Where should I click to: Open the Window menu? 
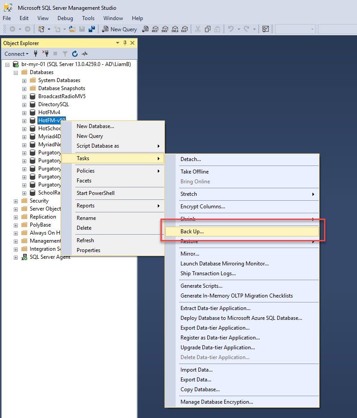(113, 18)
